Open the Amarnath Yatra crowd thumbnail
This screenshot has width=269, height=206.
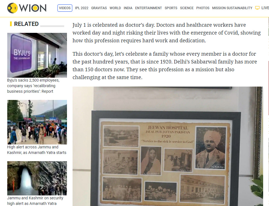click(37, 122)
